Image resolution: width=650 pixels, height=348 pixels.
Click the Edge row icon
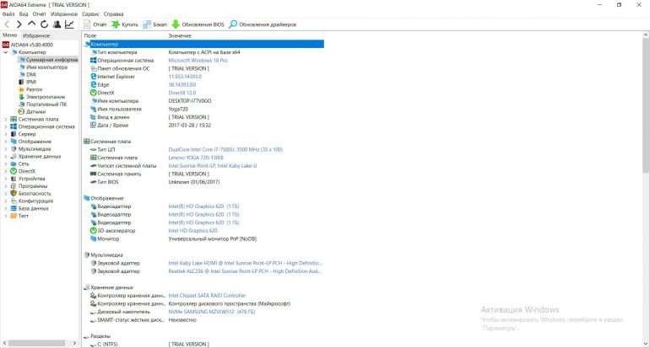[x=93, y=85]
